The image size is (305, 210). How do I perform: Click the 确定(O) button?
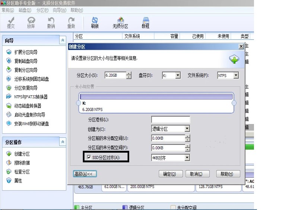pos(171,174)
